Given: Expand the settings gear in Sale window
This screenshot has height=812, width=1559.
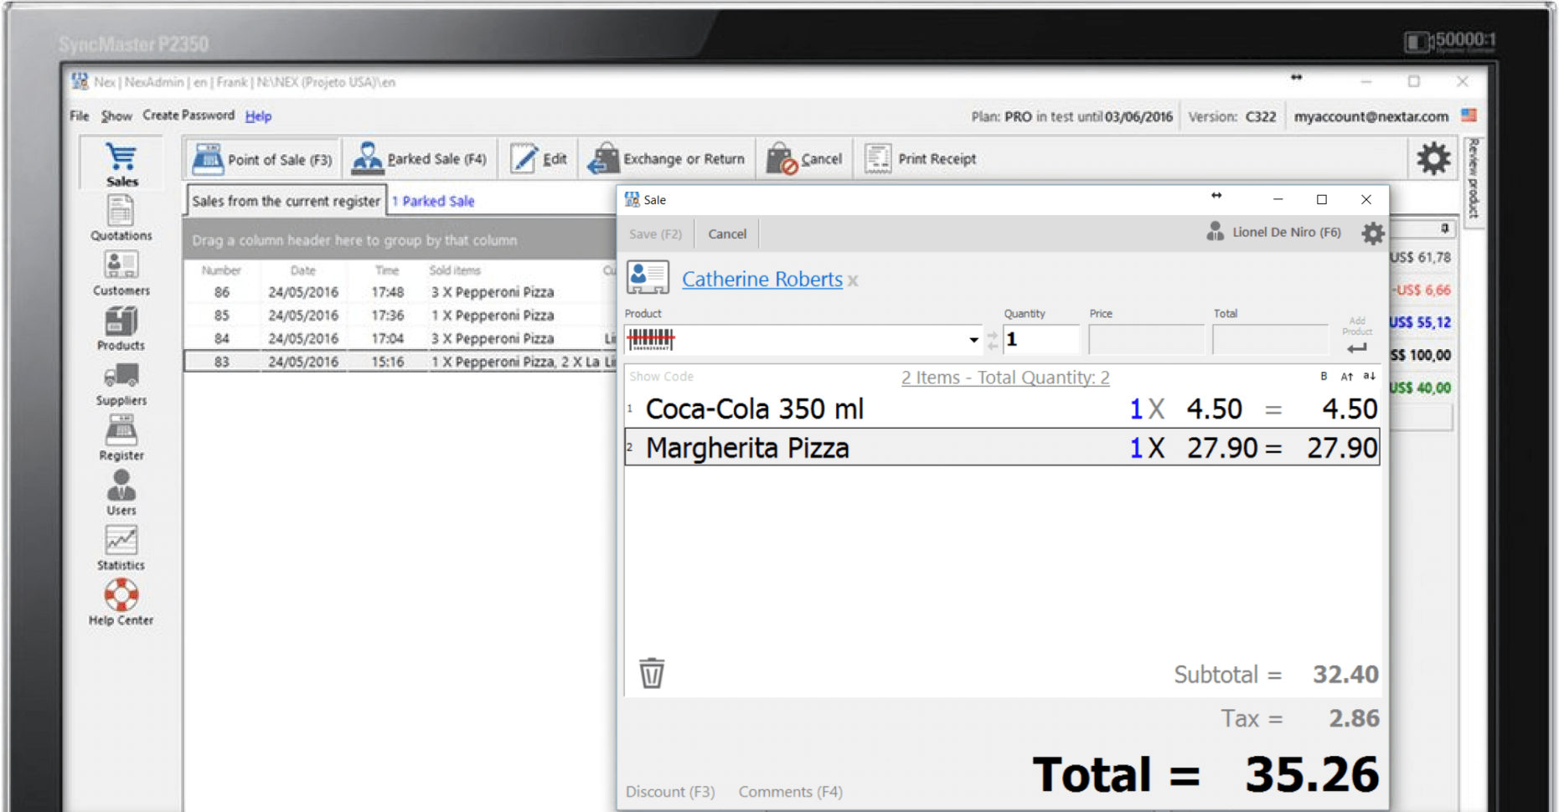Looking at the screenshot, I should click(1371, 234).
